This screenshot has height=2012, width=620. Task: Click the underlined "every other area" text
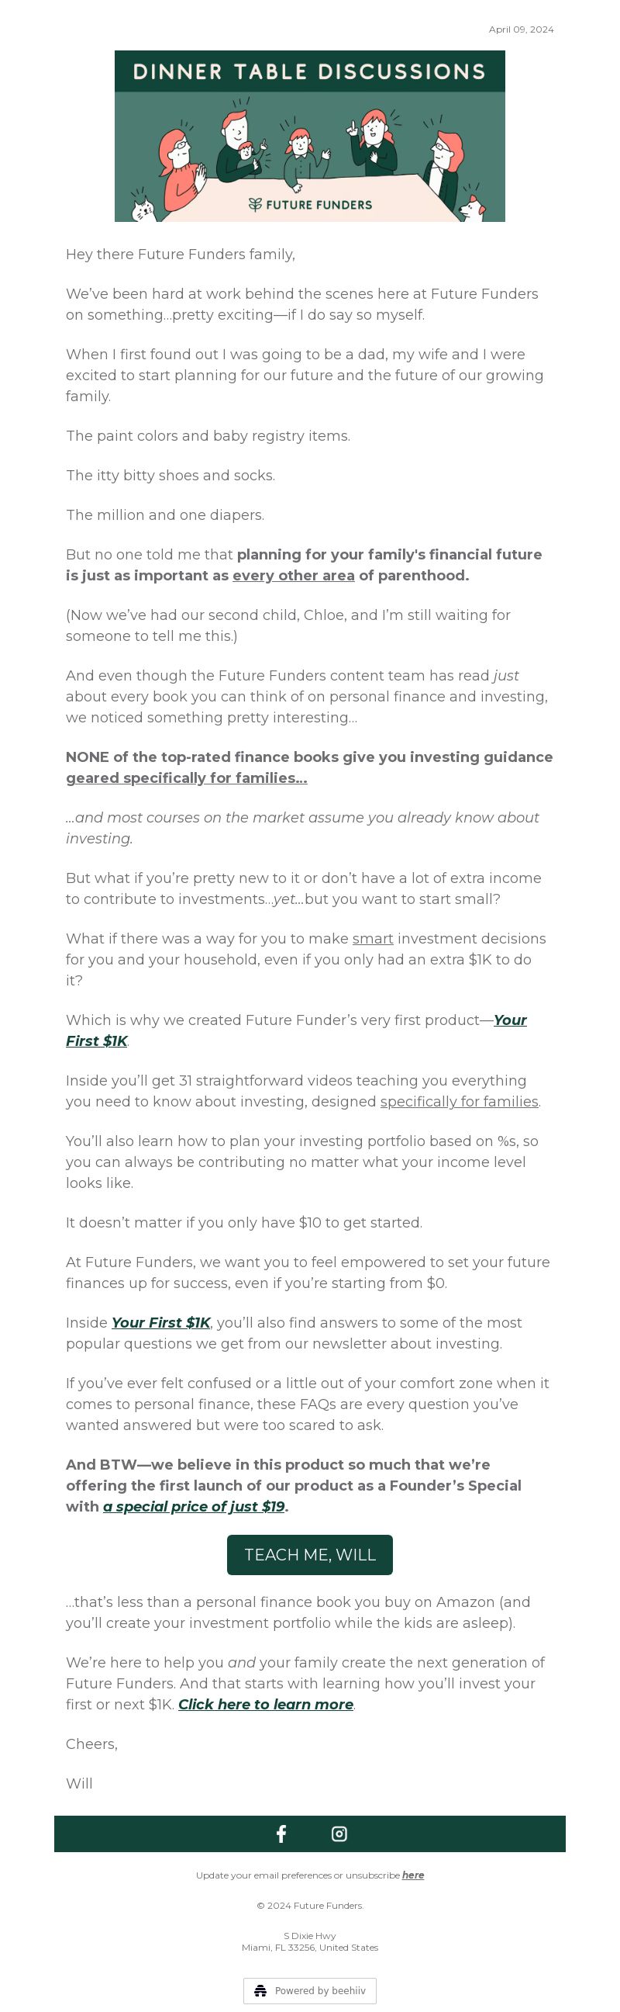point(293,576)
